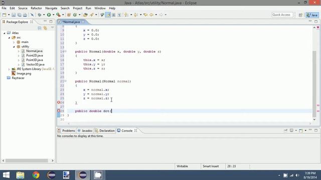Click the Search flashlight toolbar icon
Image resolution: width=321 pixels, height=180 pixels.
click(92, 14)
